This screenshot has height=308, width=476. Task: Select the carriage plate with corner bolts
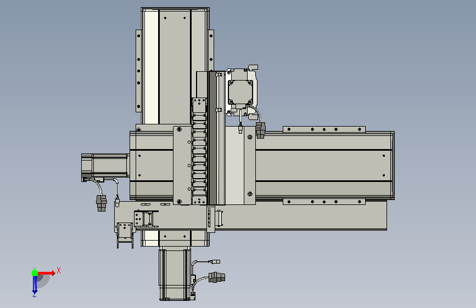[182, 166]
